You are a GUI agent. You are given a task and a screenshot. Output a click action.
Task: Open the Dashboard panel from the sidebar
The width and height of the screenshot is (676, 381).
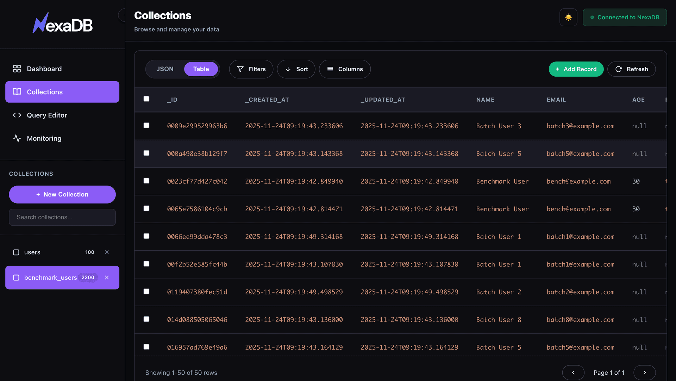click(x=44, y=69)
